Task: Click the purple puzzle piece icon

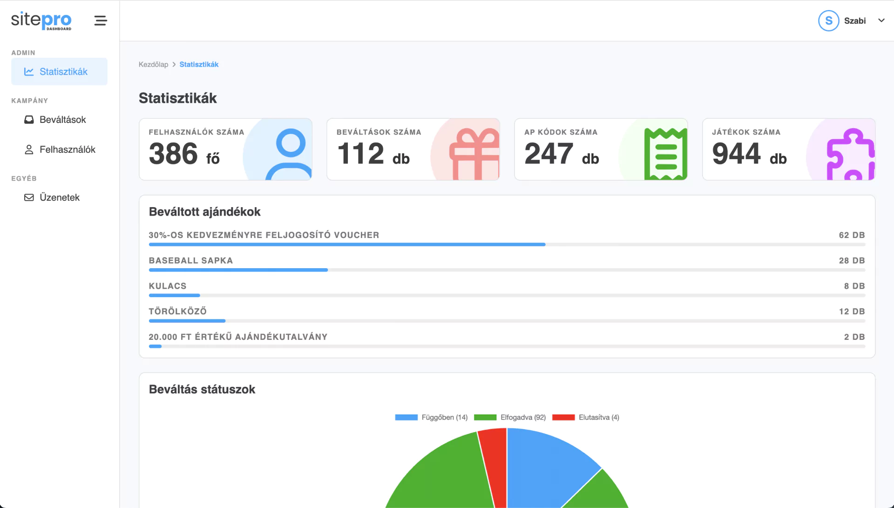Action: (x=850, y=155)
